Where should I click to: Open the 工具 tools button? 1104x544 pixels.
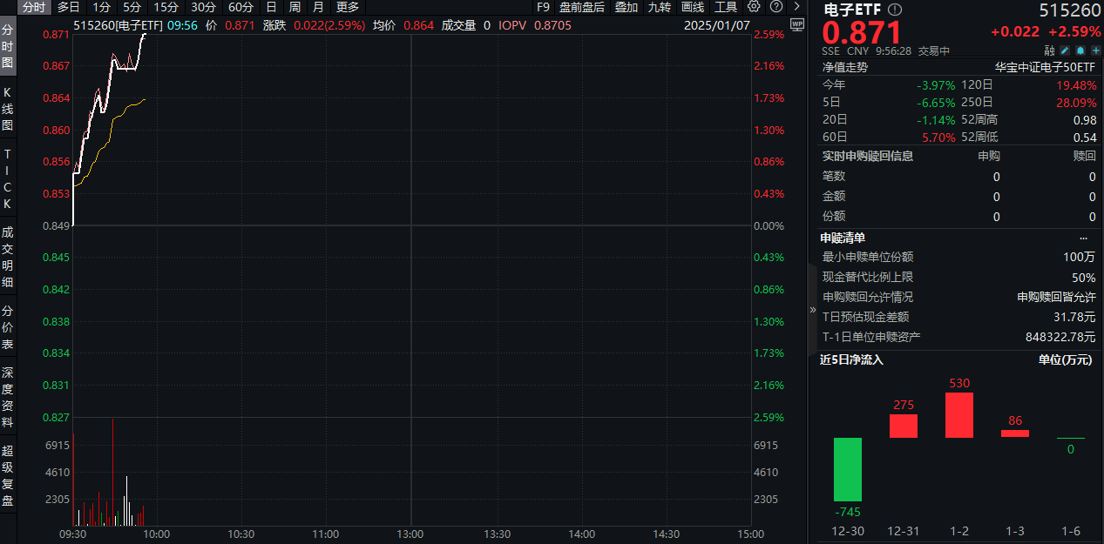coord(726,7)
